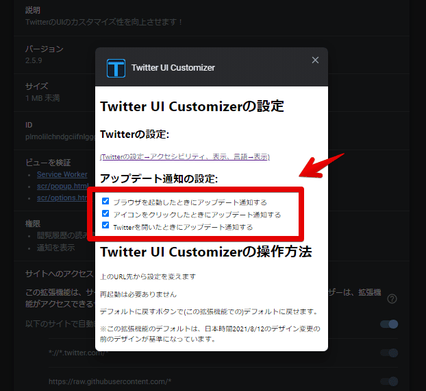Click the 権限 section label
Screen dimensions: 426x391
tap(33, 224)
